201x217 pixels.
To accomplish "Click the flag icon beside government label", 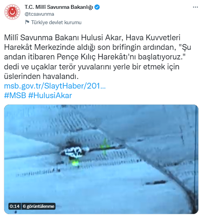I will pos(27,22).
